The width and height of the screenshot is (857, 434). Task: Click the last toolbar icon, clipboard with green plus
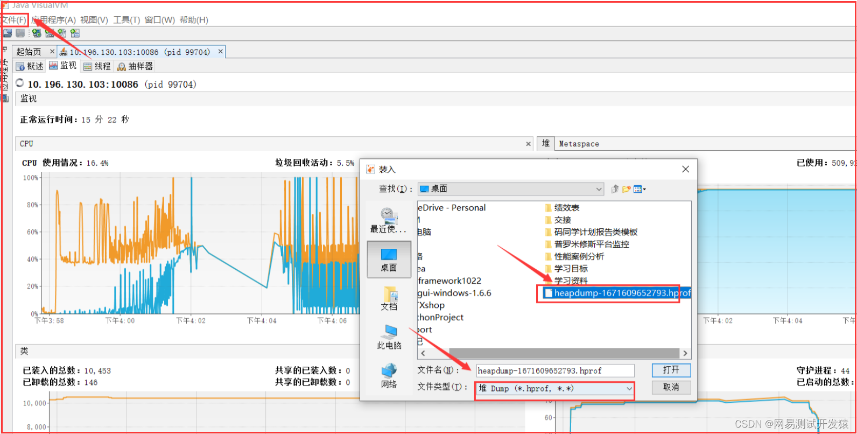click(75, 33)
